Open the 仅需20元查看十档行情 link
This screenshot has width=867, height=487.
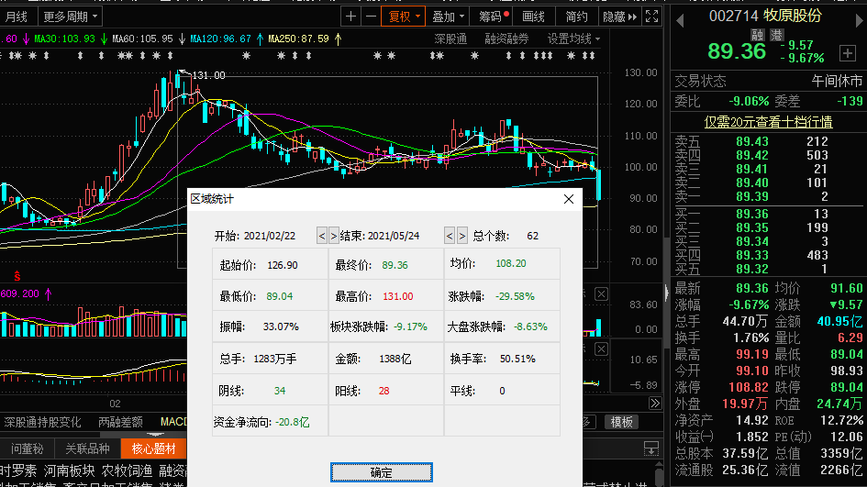tap(768, 122)
